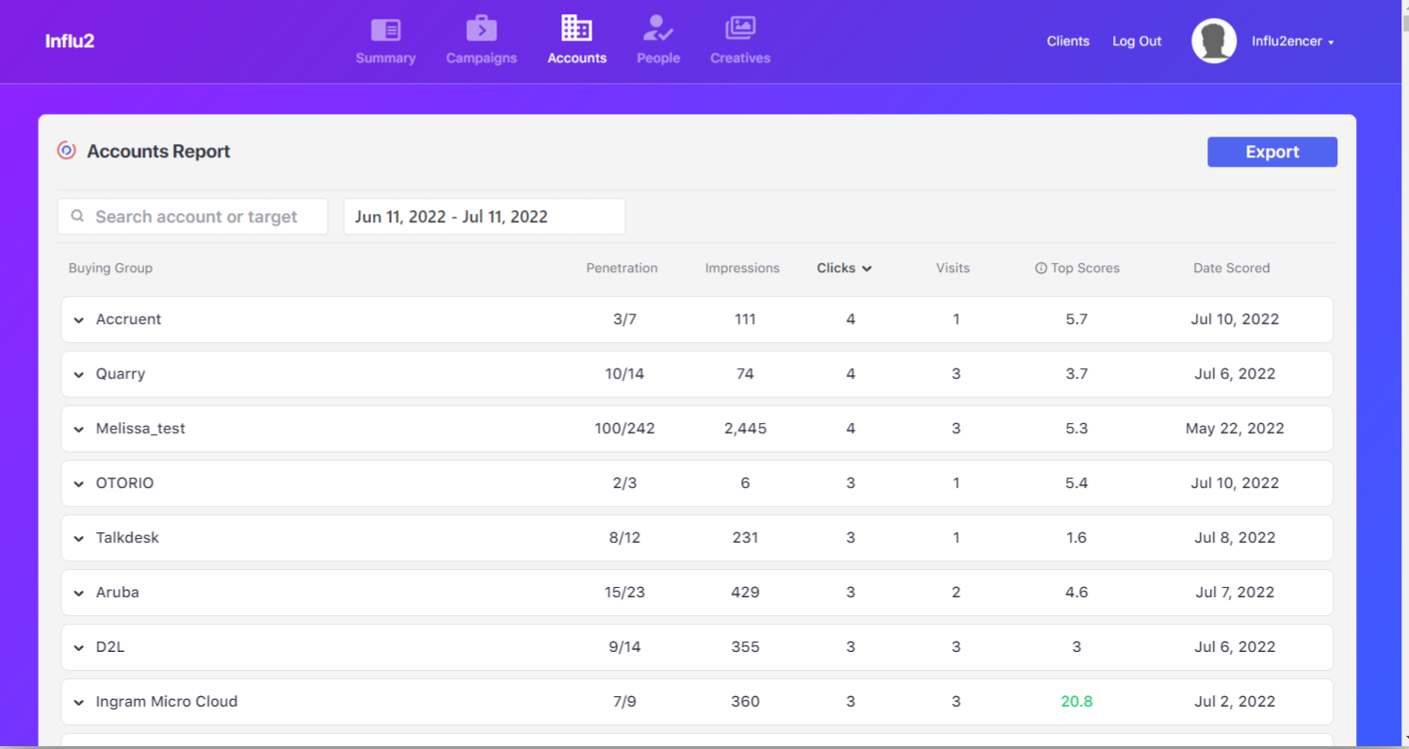Sort by the Visits column

(953, 269)
